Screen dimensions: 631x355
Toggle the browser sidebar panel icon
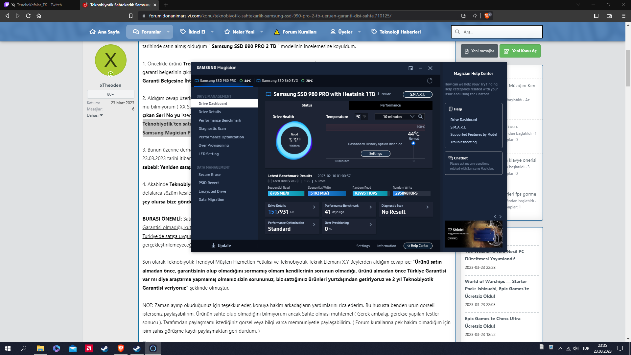click(x=596, y=16)
